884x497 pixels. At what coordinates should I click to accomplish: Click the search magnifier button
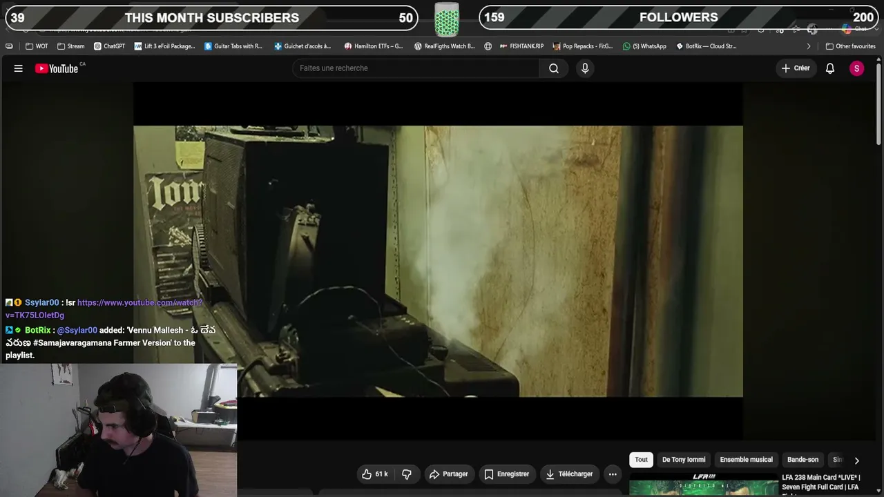coord(554,68)
